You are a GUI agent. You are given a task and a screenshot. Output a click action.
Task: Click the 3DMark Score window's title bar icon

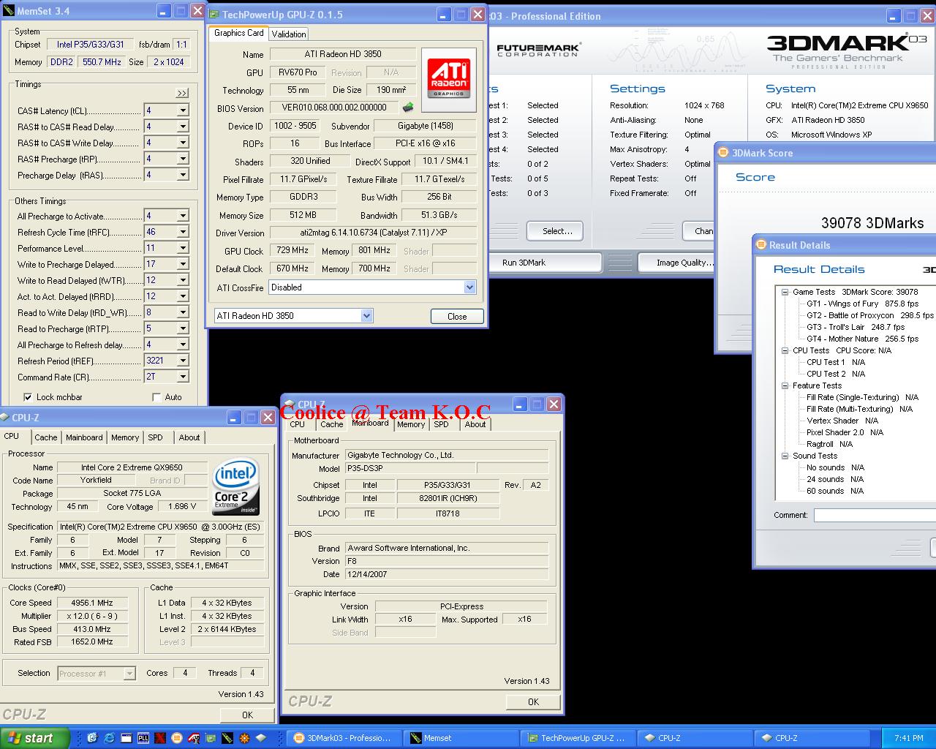724,153
